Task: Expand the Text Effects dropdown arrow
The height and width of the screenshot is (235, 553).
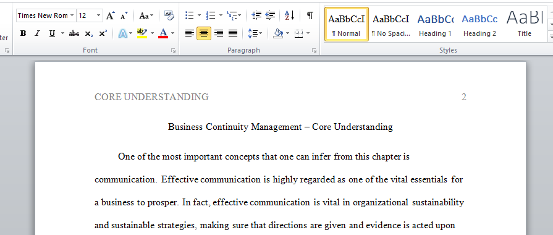Action: [x=131, y=33]
